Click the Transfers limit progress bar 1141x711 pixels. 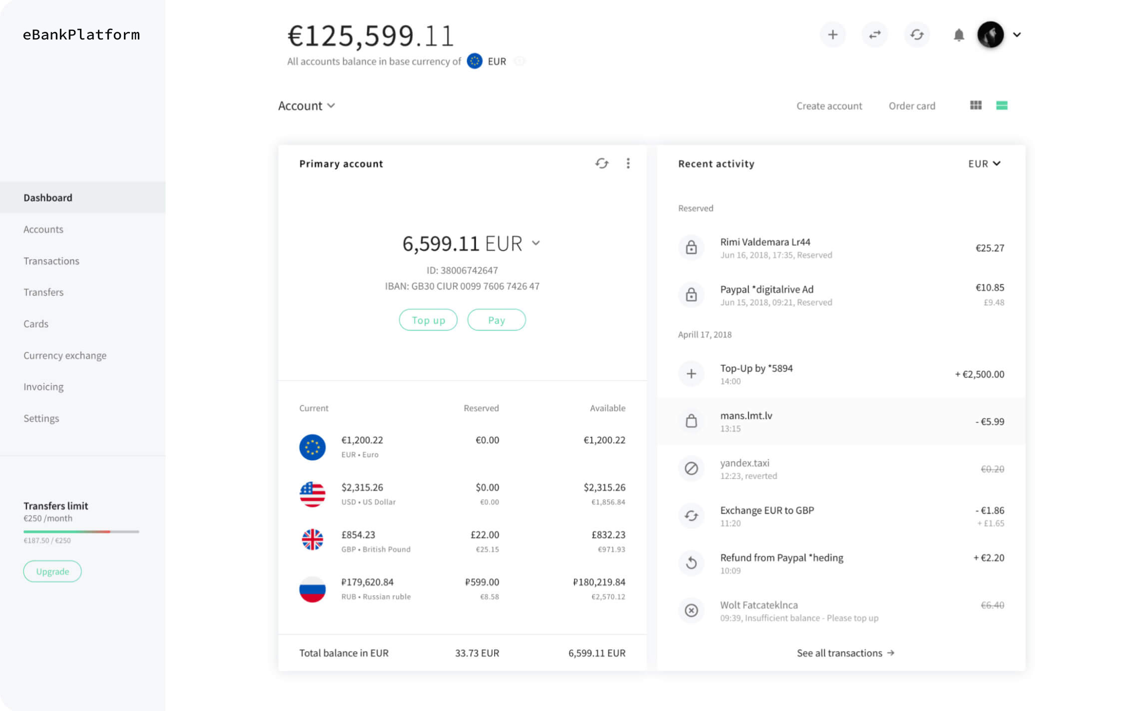point(81,532)
